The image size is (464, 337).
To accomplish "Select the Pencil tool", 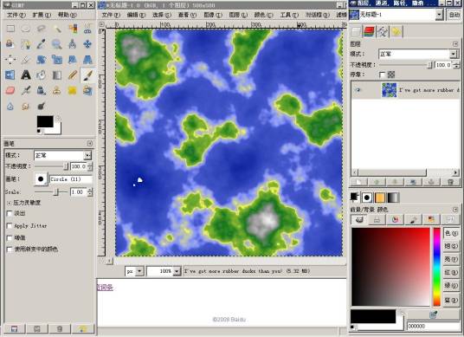I will tap(73, 75).
